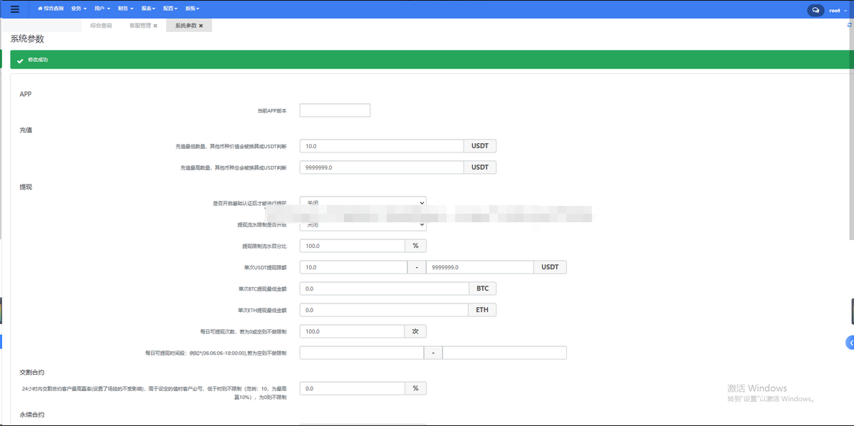Click the 充值最低数量 input field
This screenshot has height=426, width=854.
381,146
